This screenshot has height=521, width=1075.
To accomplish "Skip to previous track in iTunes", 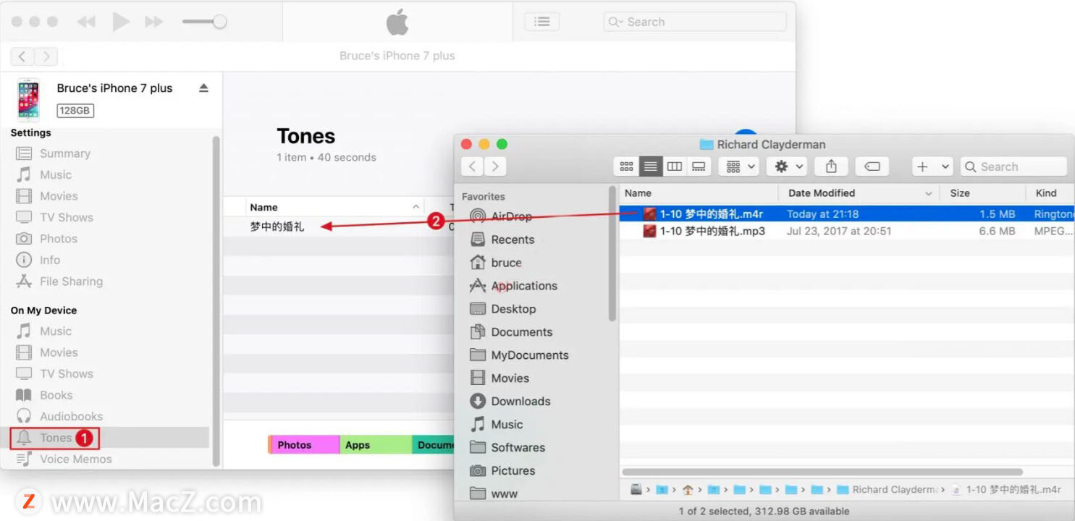I will tap(86, 22).
